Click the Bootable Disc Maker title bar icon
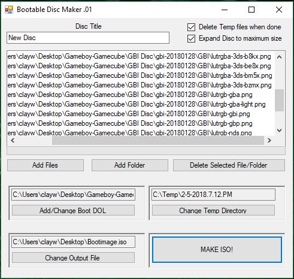Screen dimensions: 294x279 click(x=9, y=10)
